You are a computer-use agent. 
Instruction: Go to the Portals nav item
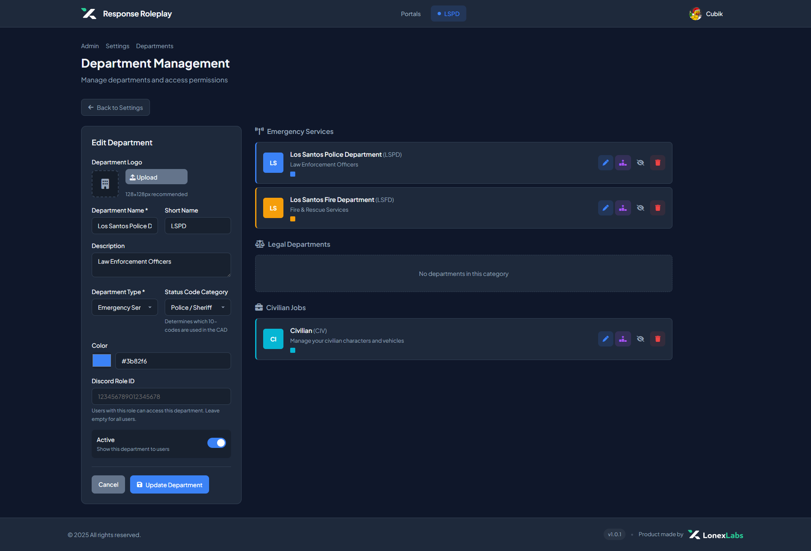click(x=411, y=14)
